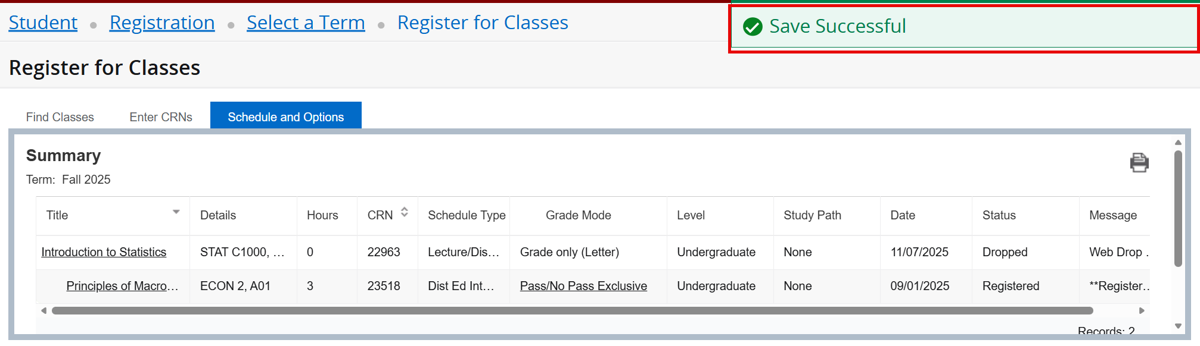Click the green Save Successful checkmark
This screenshot has height=346, width=1200.
(x=752, y=26)
